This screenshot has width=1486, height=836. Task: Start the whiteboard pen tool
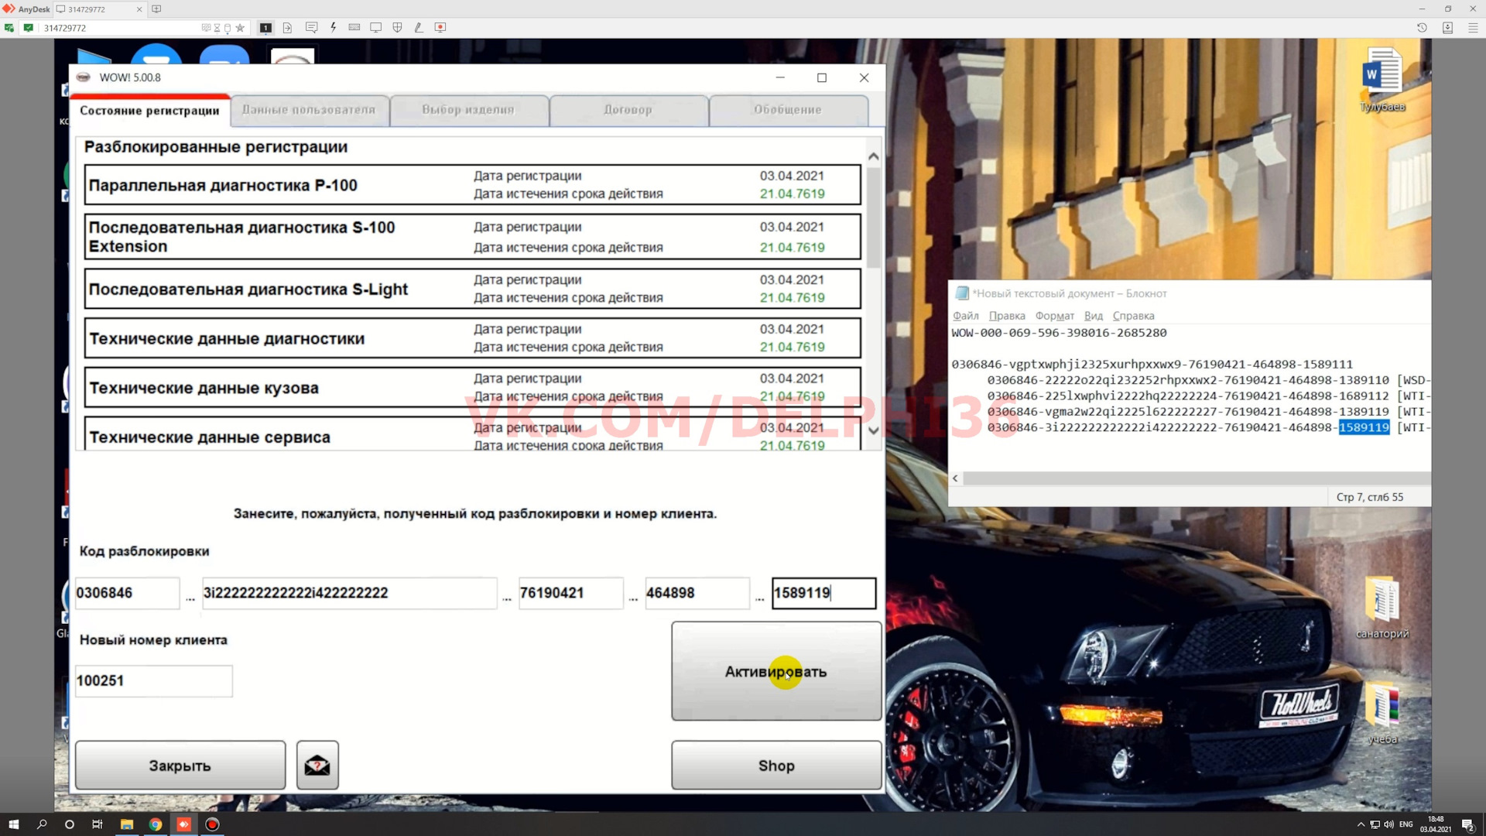(419, 27)
